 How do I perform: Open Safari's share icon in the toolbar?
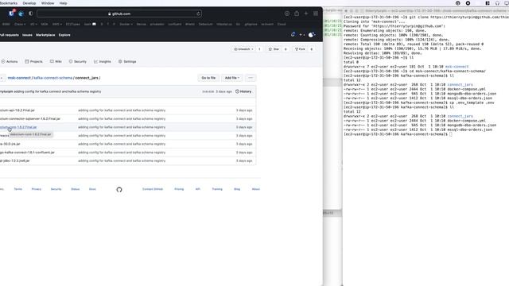(x=297, y=14)
